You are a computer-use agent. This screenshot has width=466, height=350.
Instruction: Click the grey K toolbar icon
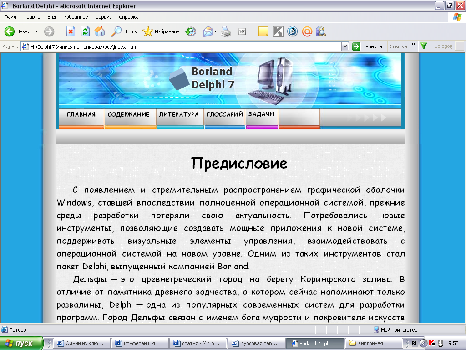(x=278, y=31)
